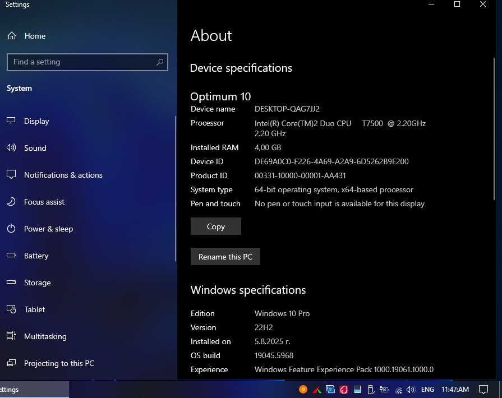
Task: Click the Focus assist moon icon
Action: pyautogui.click(x=11, y=201)
